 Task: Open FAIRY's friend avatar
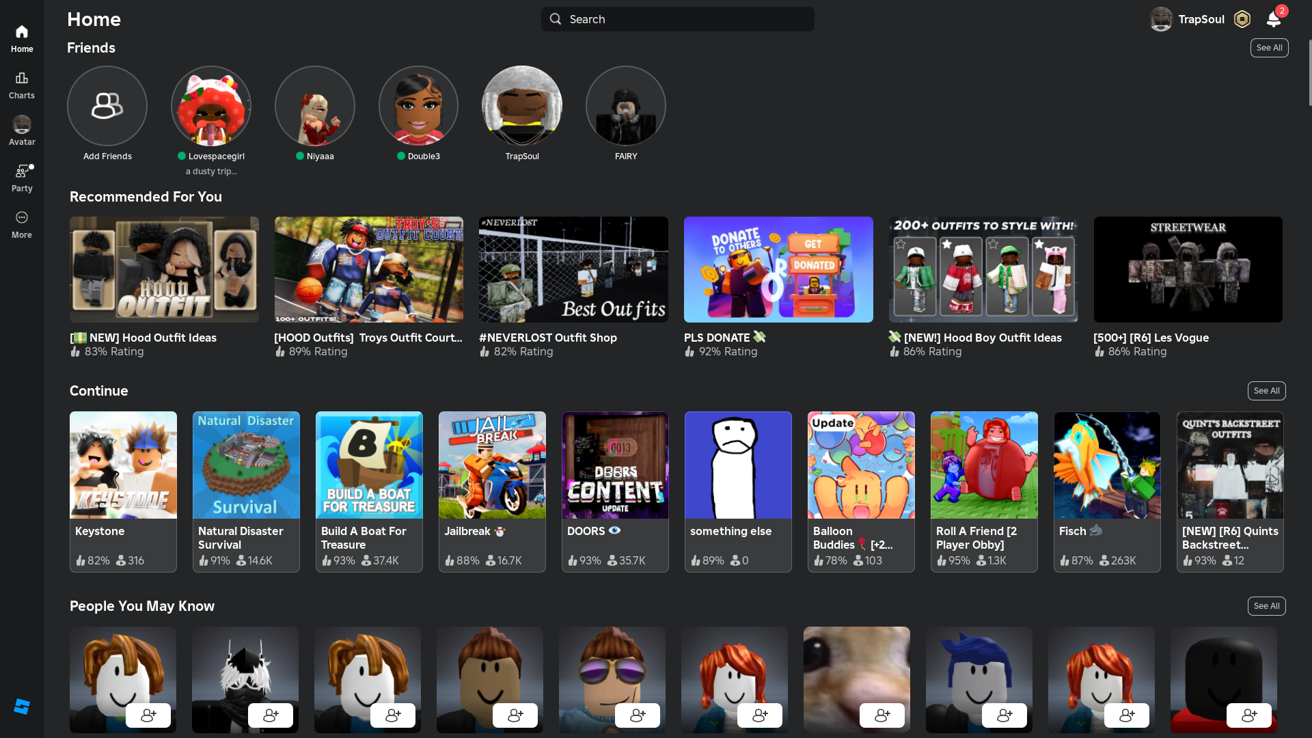point(626,106)
